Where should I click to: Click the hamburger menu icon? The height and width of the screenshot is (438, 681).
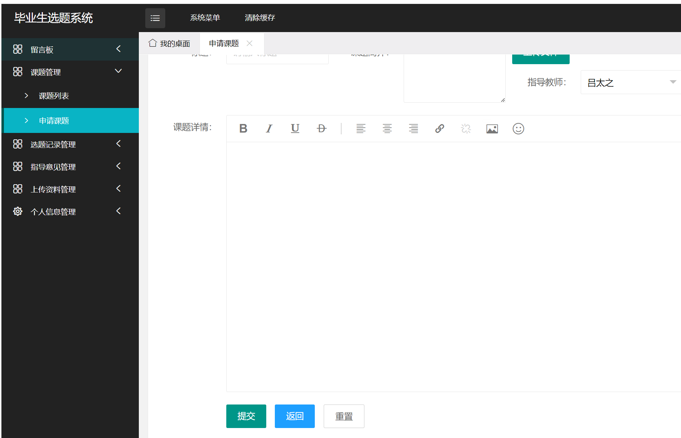pyautogui.click(x=155, y=18)
